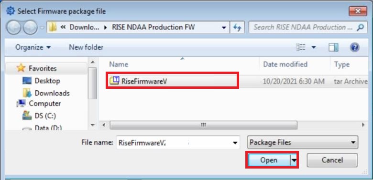The height and width of the screenshot is (180, 373).
Task: Click New folder in the toolbar
Action: click(x=86, y=47)
